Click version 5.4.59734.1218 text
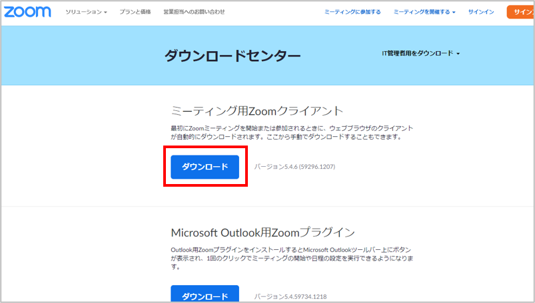The width and height of the screenshot is (535, 303). [x=290, y=296]
